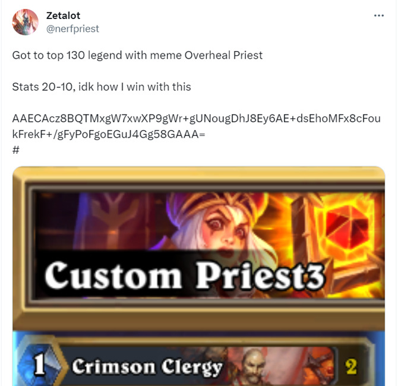Click 'idk how I win with this' text

point(134,87)
